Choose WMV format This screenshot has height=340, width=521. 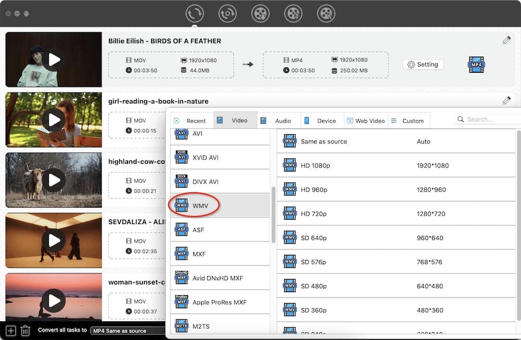[220, 206]
